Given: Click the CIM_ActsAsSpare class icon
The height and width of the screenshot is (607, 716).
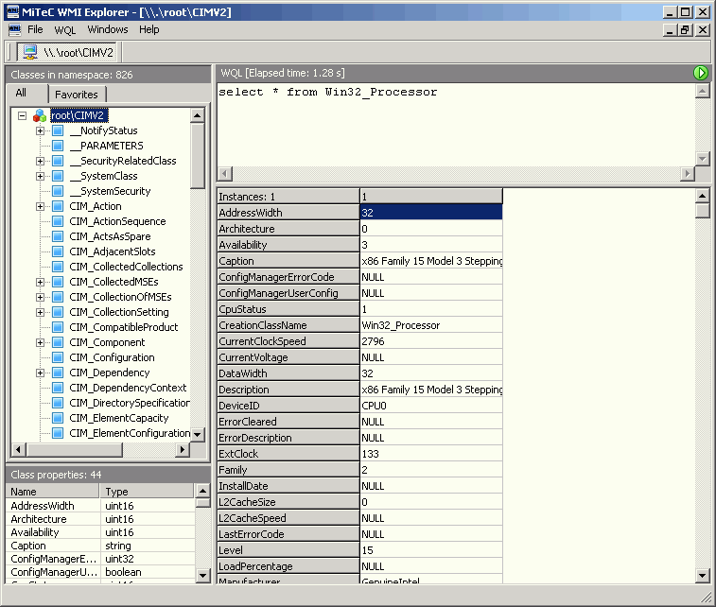Looking at the screenshot, I should click(x=58, y=236).
